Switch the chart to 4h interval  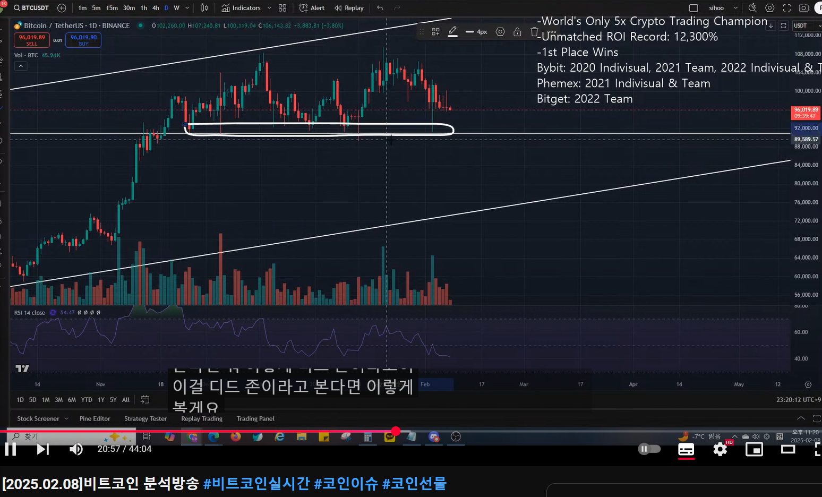pos(156,8)
